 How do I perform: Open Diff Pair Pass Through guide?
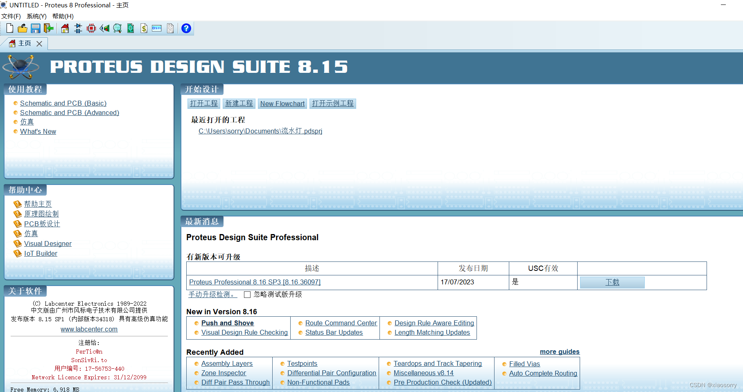(x=235, y=382)
